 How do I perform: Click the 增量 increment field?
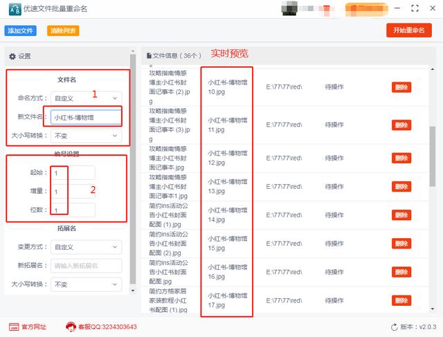73,192
